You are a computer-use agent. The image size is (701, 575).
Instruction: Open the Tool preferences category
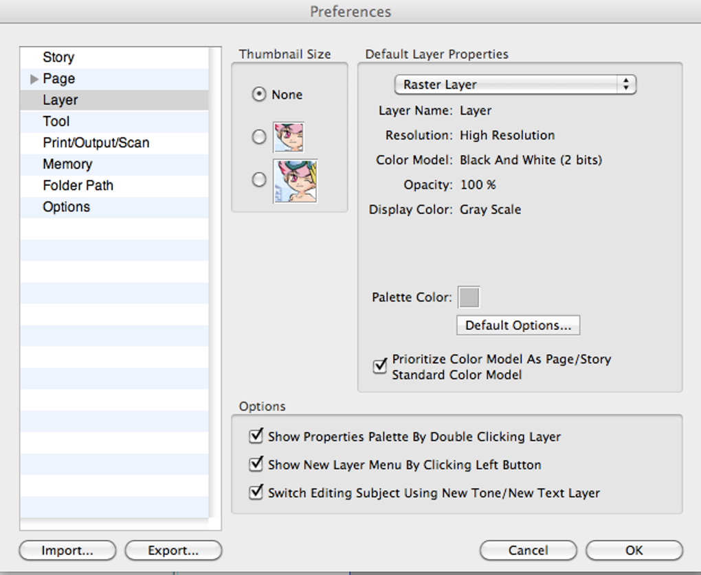tap(114, 121)
